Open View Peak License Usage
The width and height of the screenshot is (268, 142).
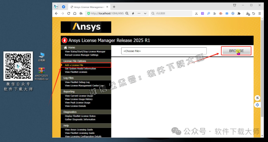coord(77,103)
